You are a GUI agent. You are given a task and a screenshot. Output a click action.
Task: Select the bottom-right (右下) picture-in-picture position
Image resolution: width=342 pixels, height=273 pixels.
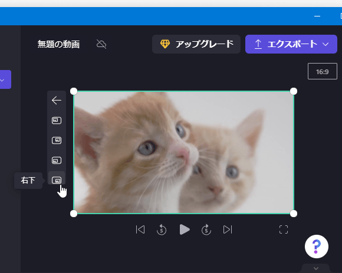pos(57,180)
